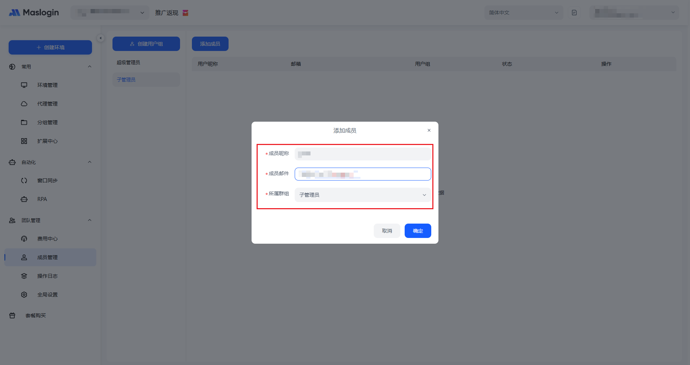Click the 代理管理 cloud icon
Image resolution: width=690 pixels, height=365 pixels.
[24, 104]
